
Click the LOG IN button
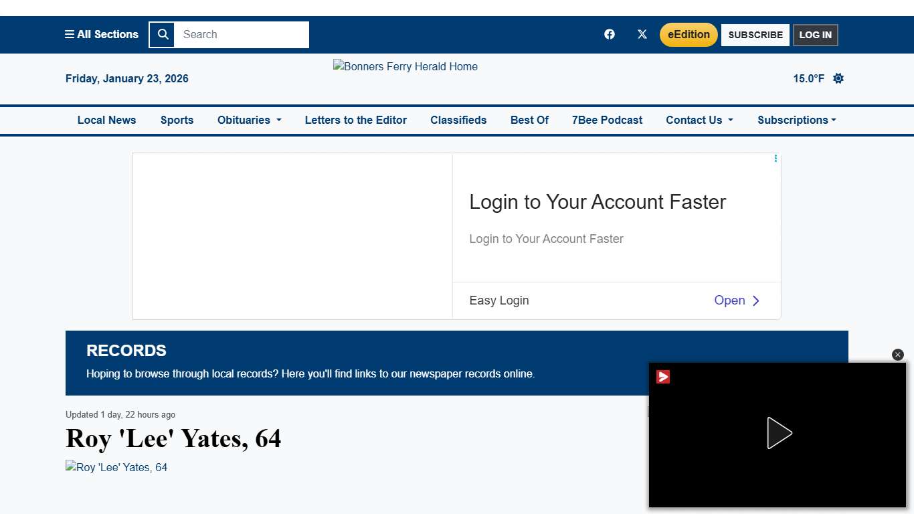[815, 35]
